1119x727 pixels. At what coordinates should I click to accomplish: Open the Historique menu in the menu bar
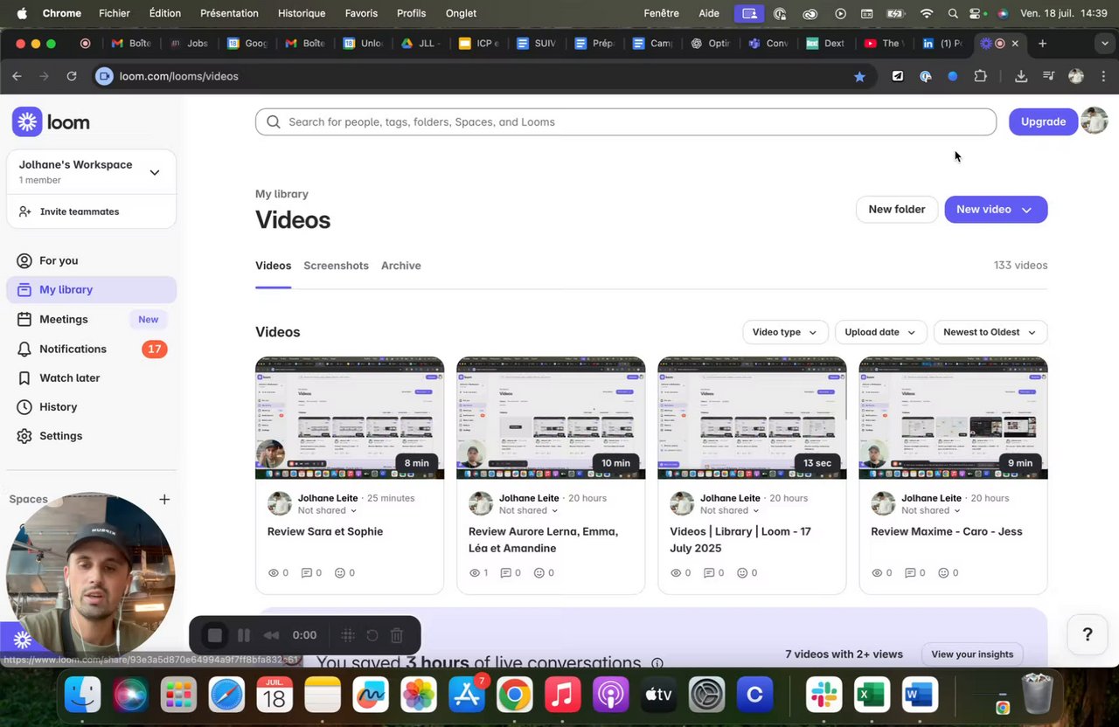[x=301, y=13]
